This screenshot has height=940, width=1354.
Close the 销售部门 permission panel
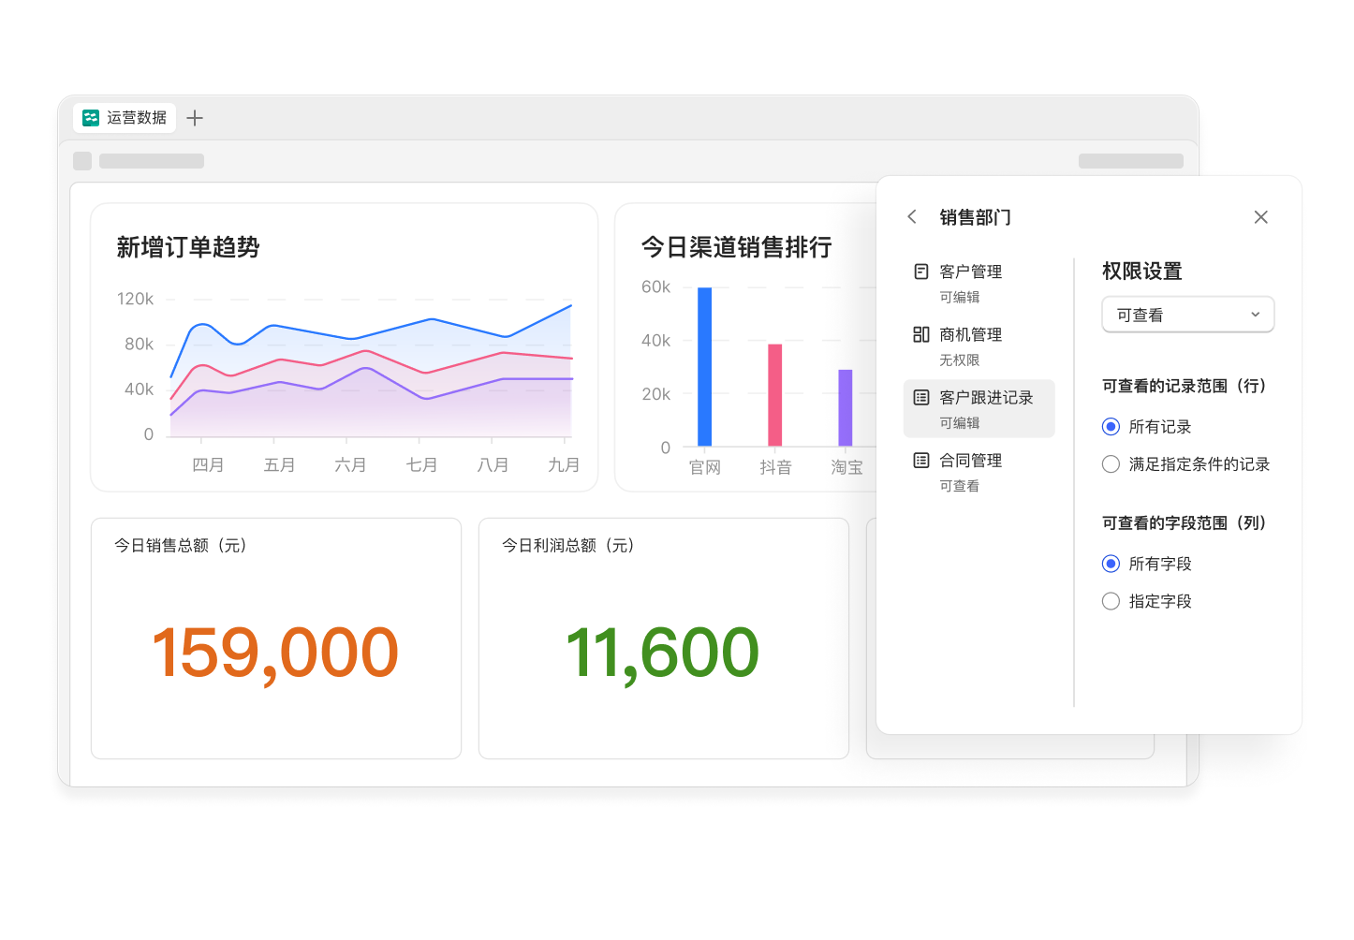1260,217
